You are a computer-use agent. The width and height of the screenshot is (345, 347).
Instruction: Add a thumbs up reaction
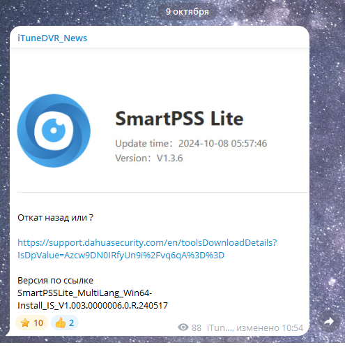[65, 323]
